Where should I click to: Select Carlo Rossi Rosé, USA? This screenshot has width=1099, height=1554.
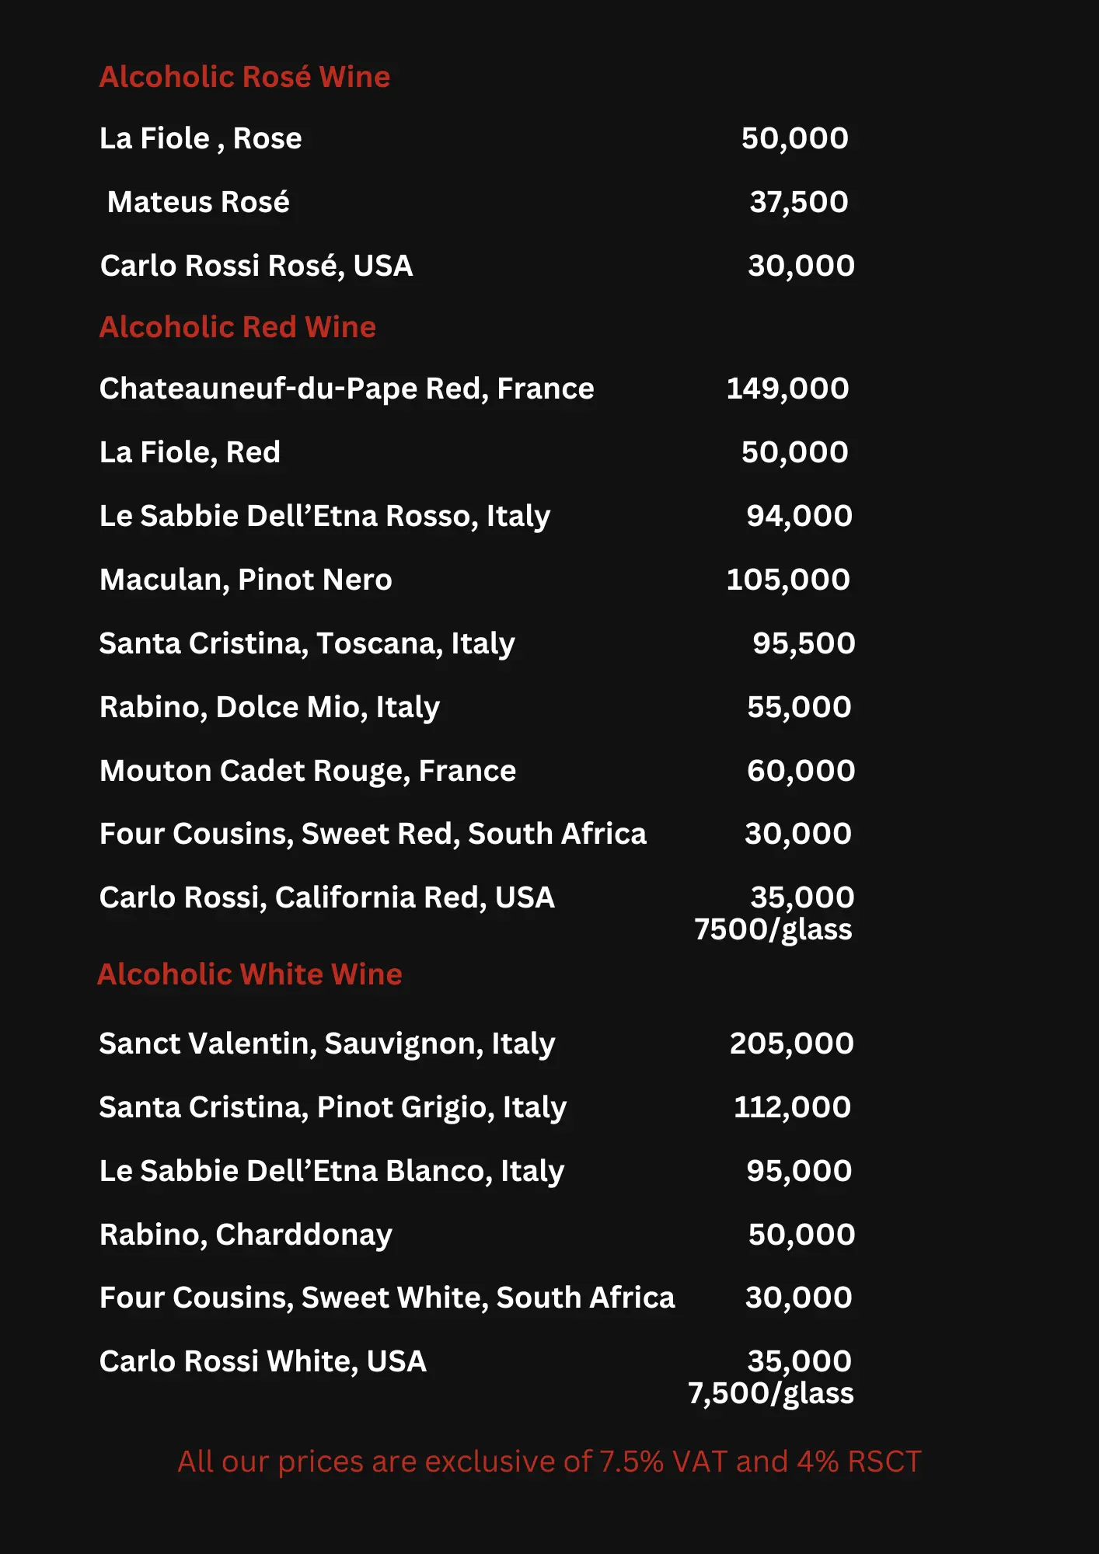pyautogui.click(x=256, y=266)
